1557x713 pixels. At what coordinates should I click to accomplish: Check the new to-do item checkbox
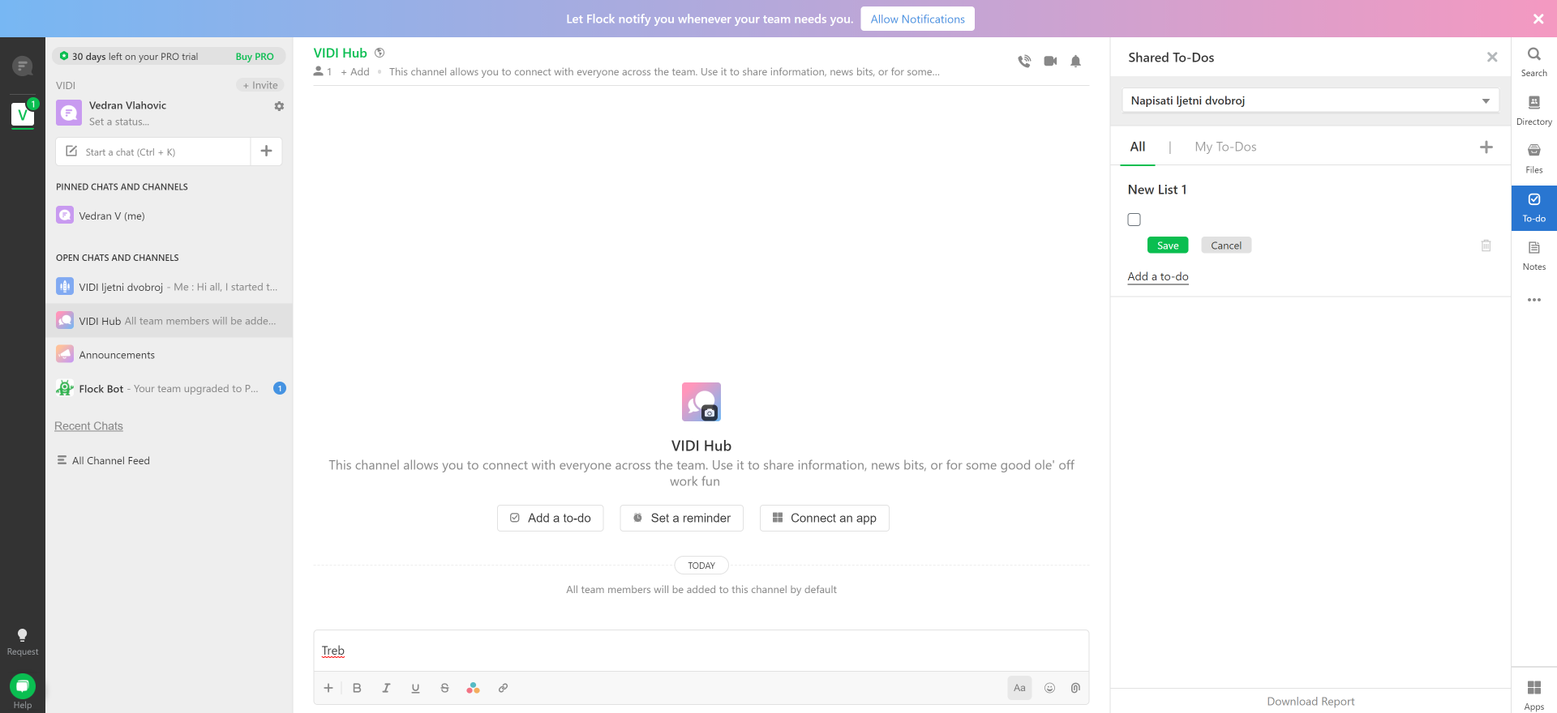point(1134,220)
